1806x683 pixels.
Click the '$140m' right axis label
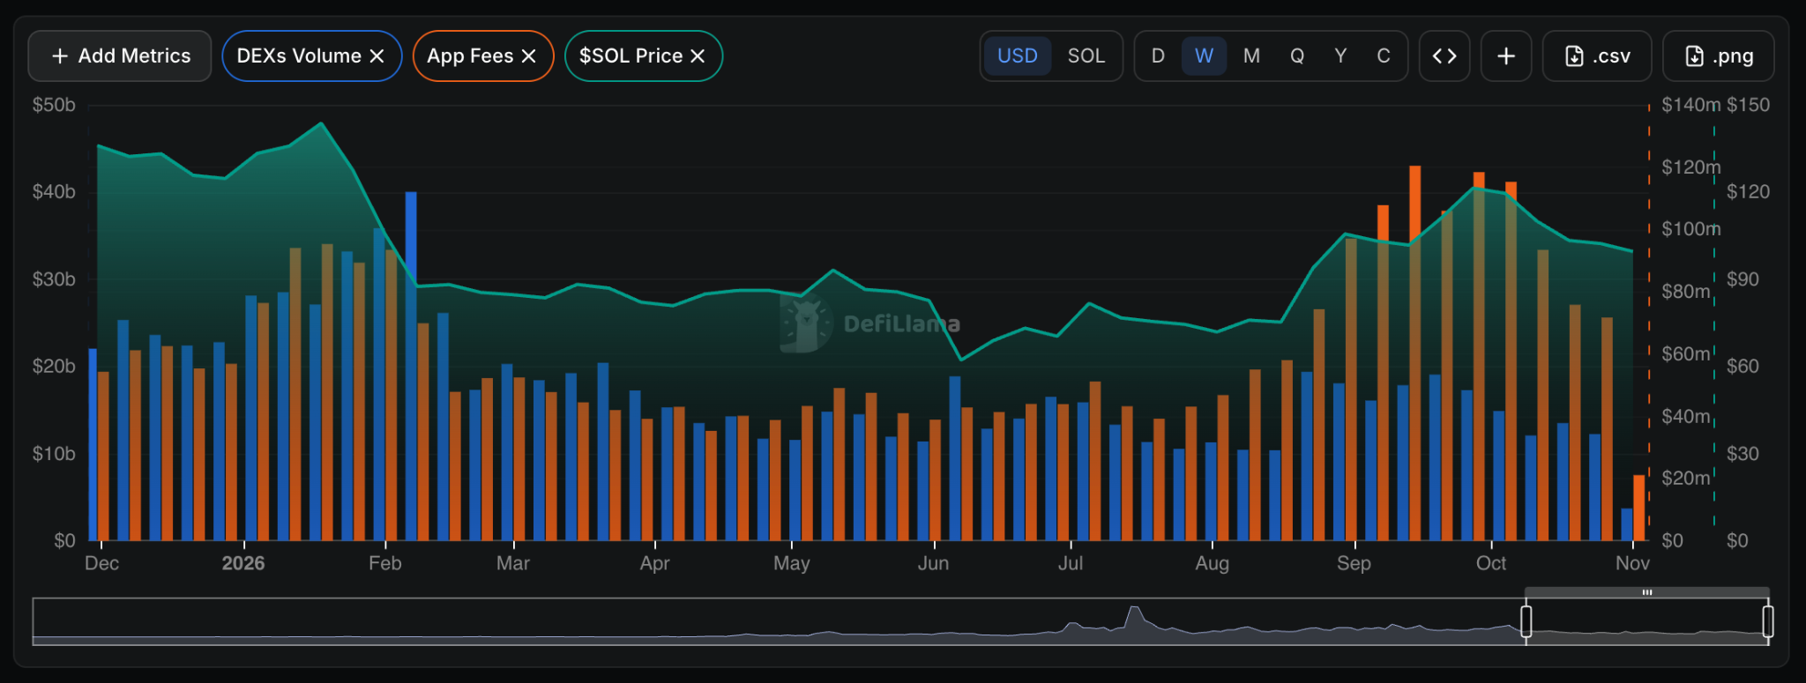tap(1690, 105)
